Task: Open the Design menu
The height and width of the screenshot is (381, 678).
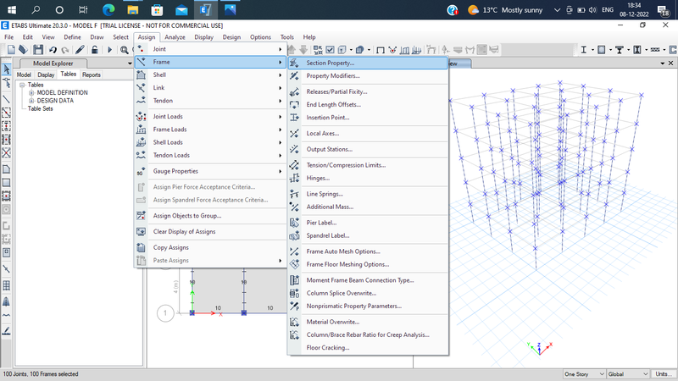Action: pos(231,37)
